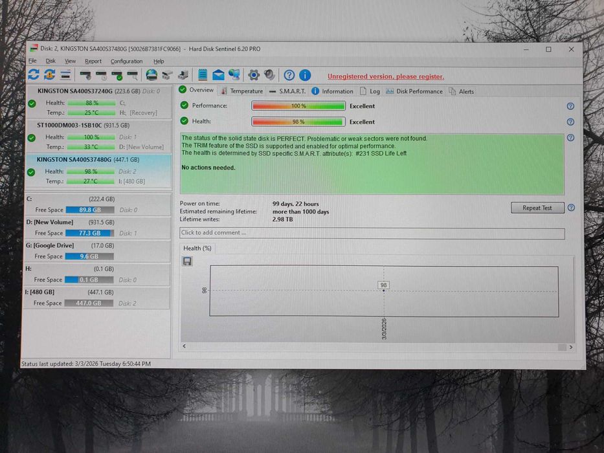Screen dimensions: 604x453
Task: Switch to the Log tab
Action: (x=370, y=91)
